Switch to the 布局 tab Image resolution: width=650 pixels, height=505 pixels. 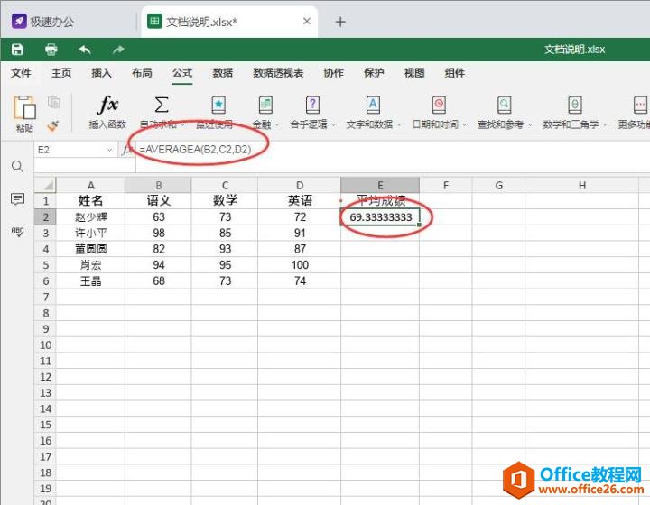point(142,73)
